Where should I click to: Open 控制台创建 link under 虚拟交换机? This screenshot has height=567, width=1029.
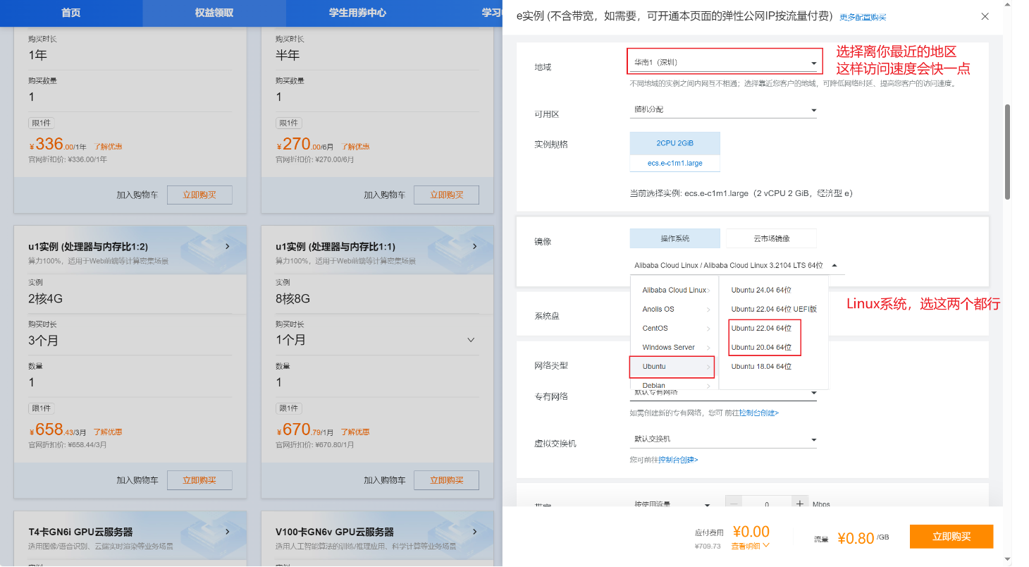(x=677, y=459)
